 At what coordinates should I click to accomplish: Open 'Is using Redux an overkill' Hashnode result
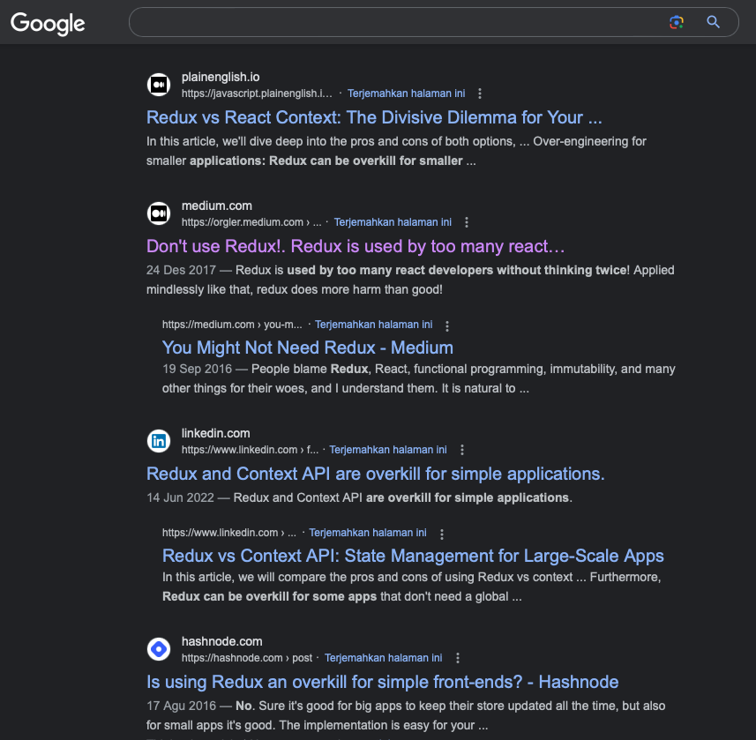pos(382,682)
